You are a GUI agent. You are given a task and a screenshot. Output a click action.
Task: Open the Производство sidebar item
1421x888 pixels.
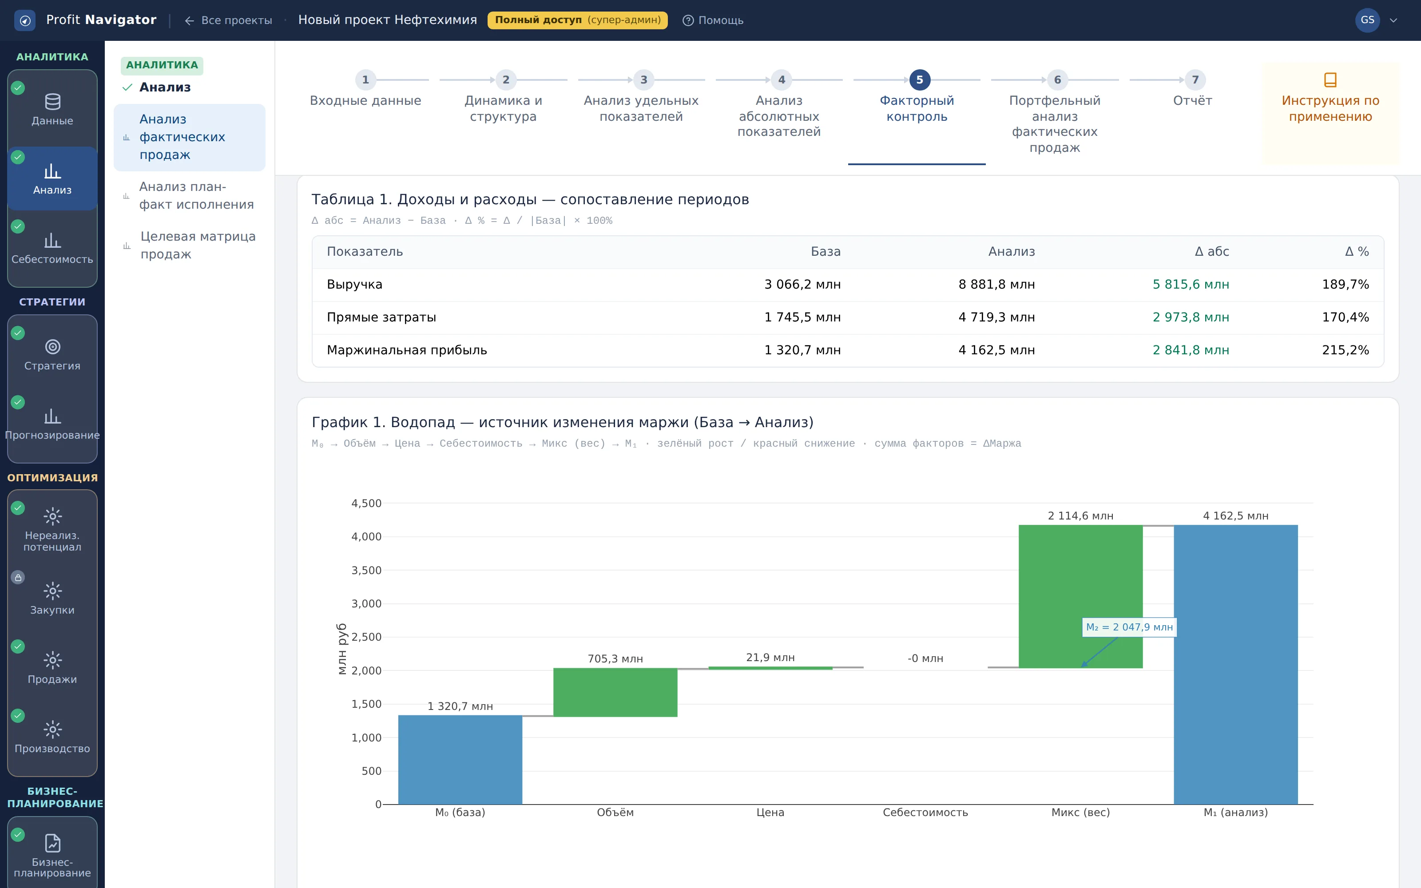tap(52, 737)
